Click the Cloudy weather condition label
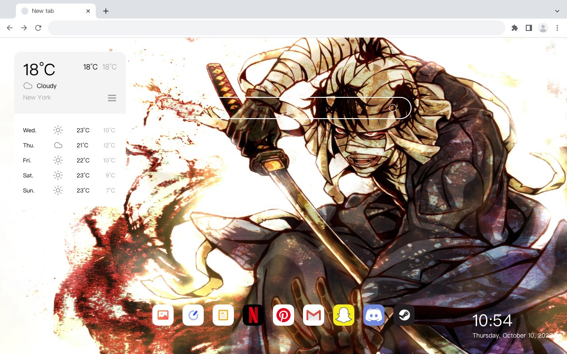 tap(47, 86)
